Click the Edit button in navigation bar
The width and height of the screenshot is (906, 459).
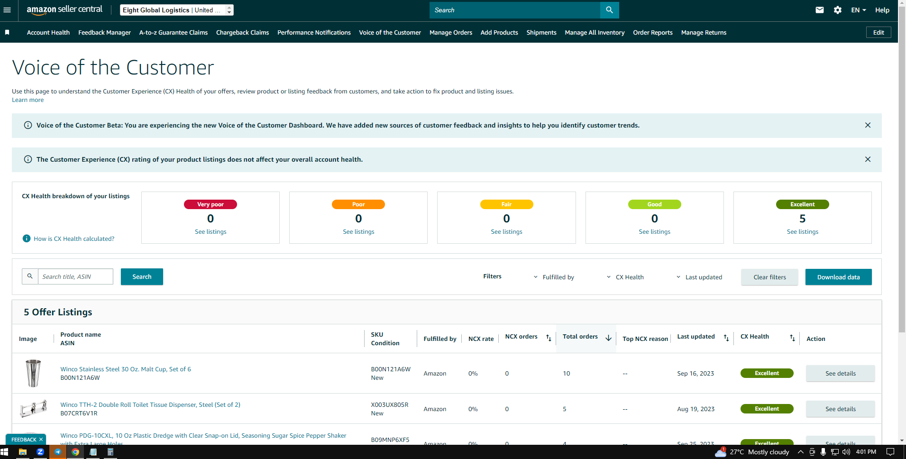(x=879, y=32)
